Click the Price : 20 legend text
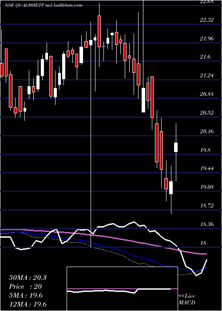 pos(25,287)
